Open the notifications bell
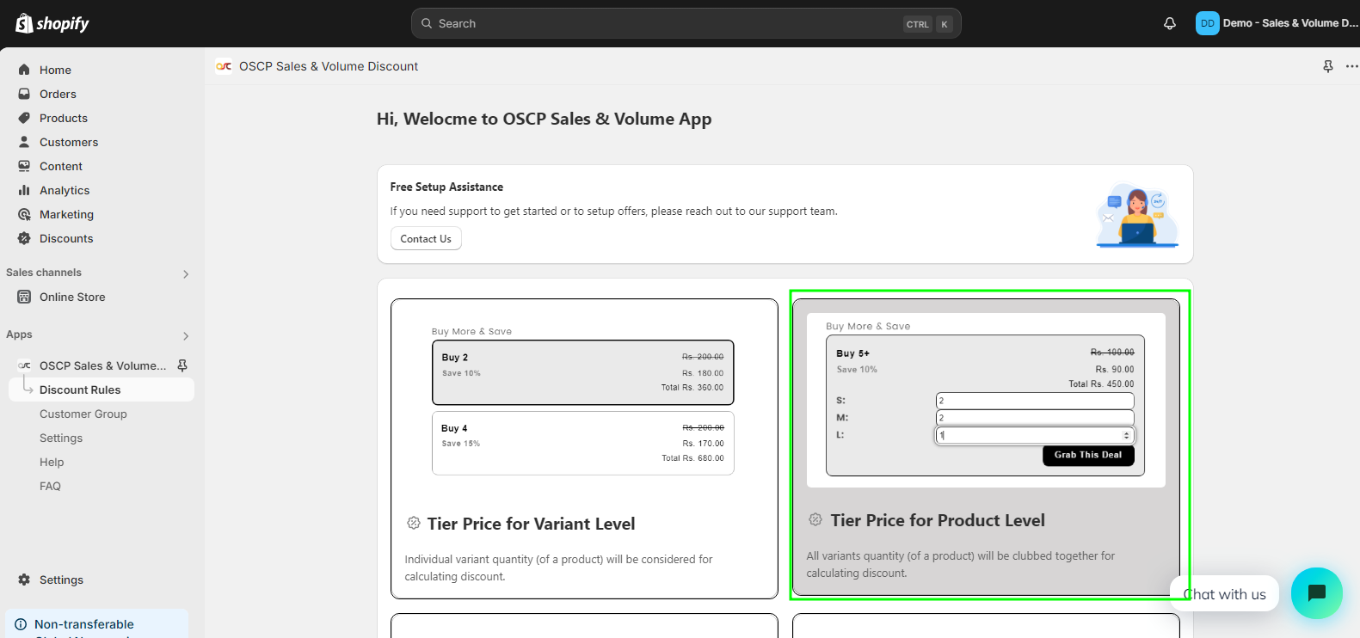Viewport: 1360px width, 638px height. tap(1169, 23)
